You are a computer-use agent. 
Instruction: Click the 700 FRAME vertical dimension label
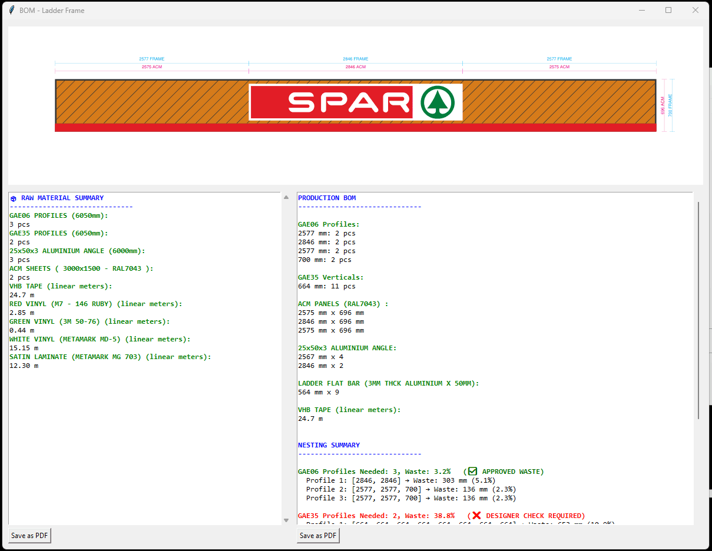[670, 105]
